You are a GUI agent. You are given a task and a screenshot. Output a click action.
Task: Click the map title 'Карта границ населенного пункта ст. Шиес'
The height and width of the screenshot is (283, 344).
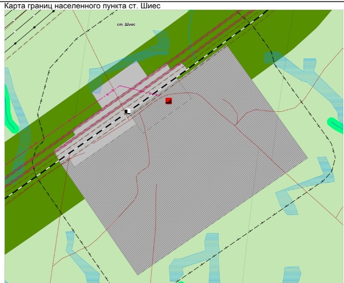point(83,5)
